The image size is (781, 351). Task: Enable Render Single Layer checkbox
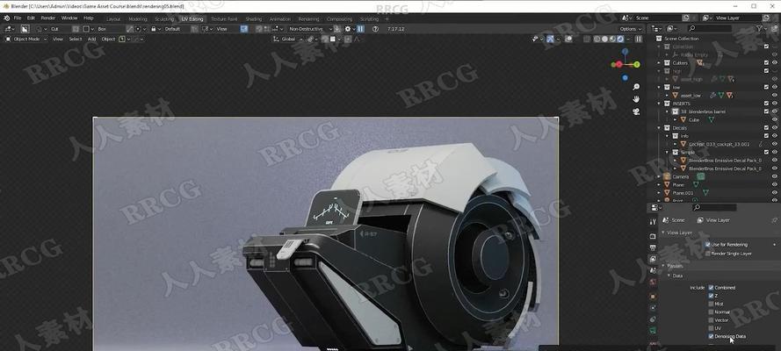pos(708,254)
